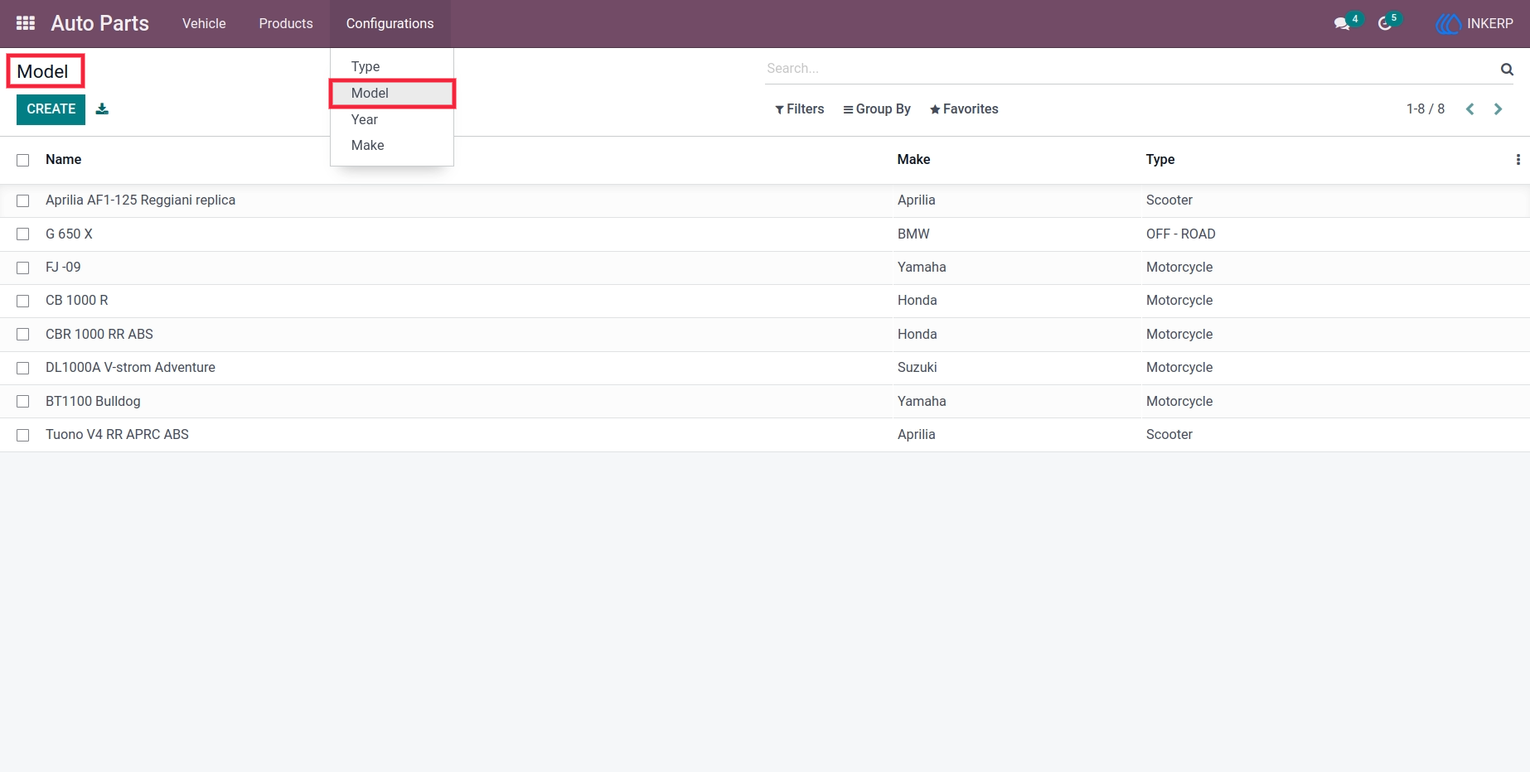Check the box for G 650 X
Image resolution: width=1530 pixels, height=772 pixels.
point(23,234)
